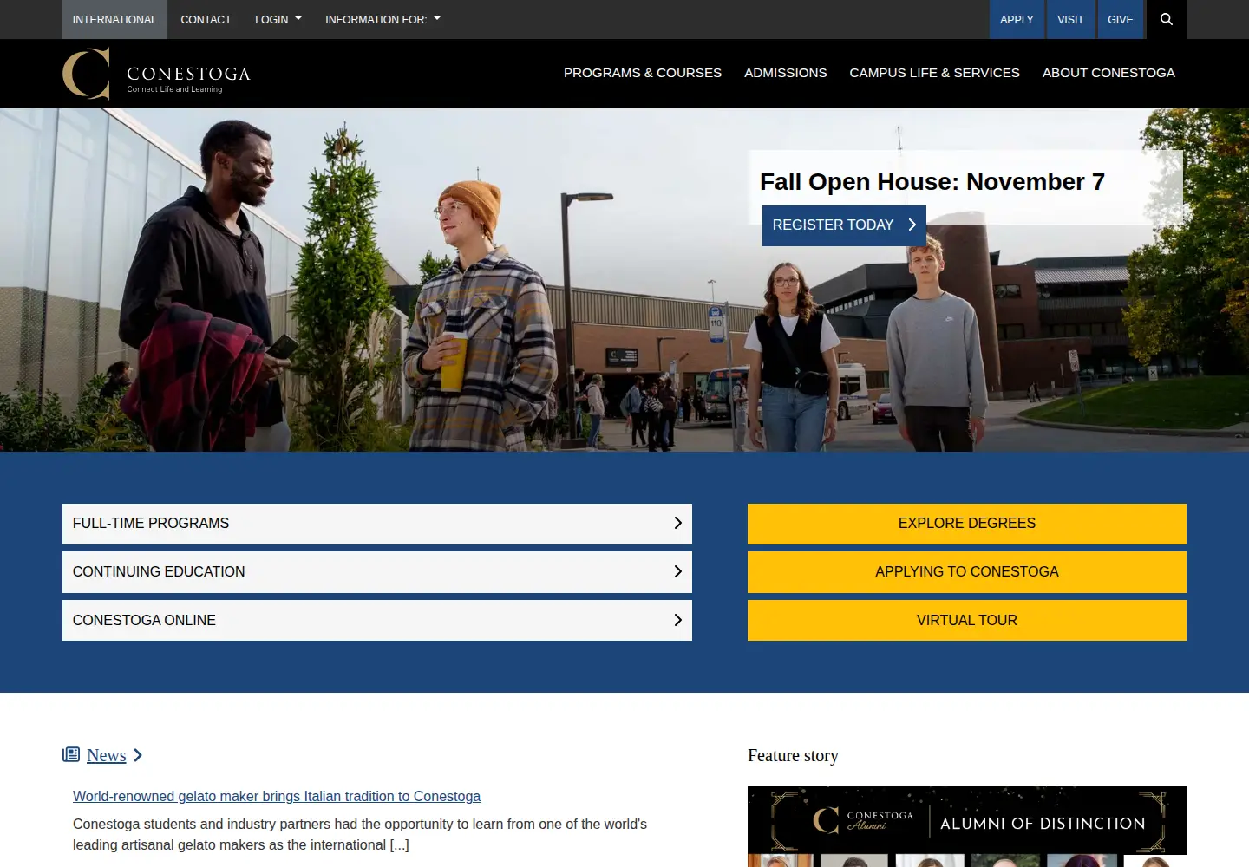Open the News section link

click(x=107, y=755)
